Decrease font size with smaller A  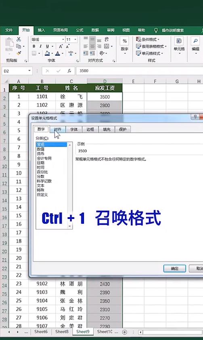(x=67, y=46)
